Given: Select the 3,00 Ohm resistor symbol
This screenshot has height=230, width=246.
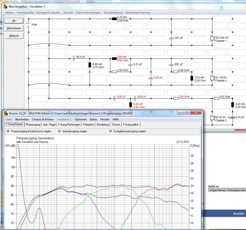Looking at the screenshot, I should (x=114, y=72).
